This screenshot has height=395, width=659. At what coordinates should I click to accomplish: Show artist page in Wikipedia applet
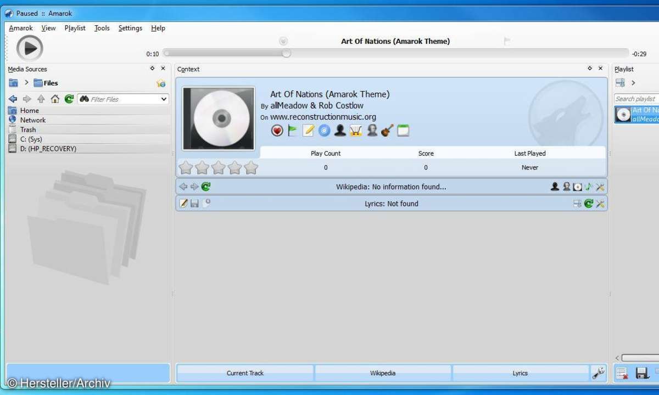[555, 187]
